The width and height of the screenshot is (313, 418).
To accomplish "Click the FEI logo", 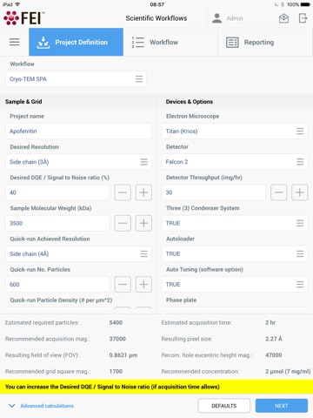I will (24, 18).
